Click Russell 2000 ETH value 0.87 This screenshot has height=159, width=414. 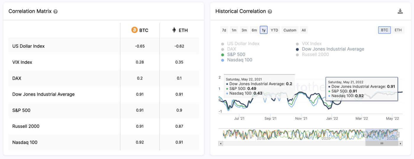point(179,126)
